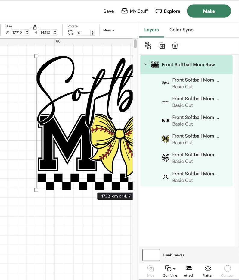Screen dimensions: 239x280
Task: Switch to the Color Sync tab
Action: coord(181,30)
